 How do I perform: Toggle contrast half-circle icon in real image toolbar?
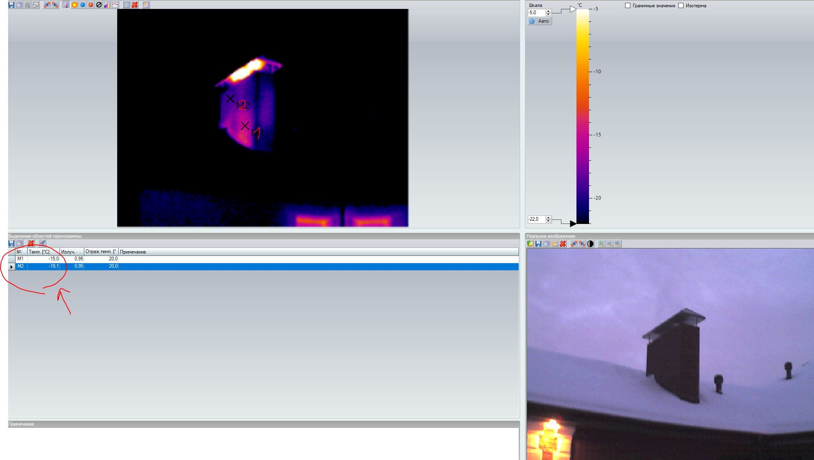pyautogui.click(x=590, y=244)
